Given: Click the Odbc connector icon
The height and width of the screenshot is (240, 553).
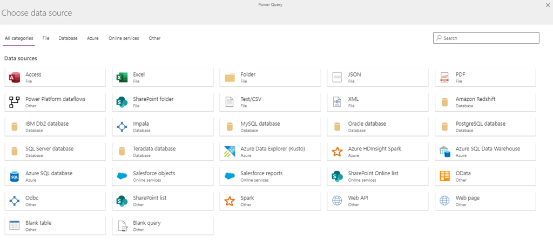Looking at the screenshot, I should [15, 201].
